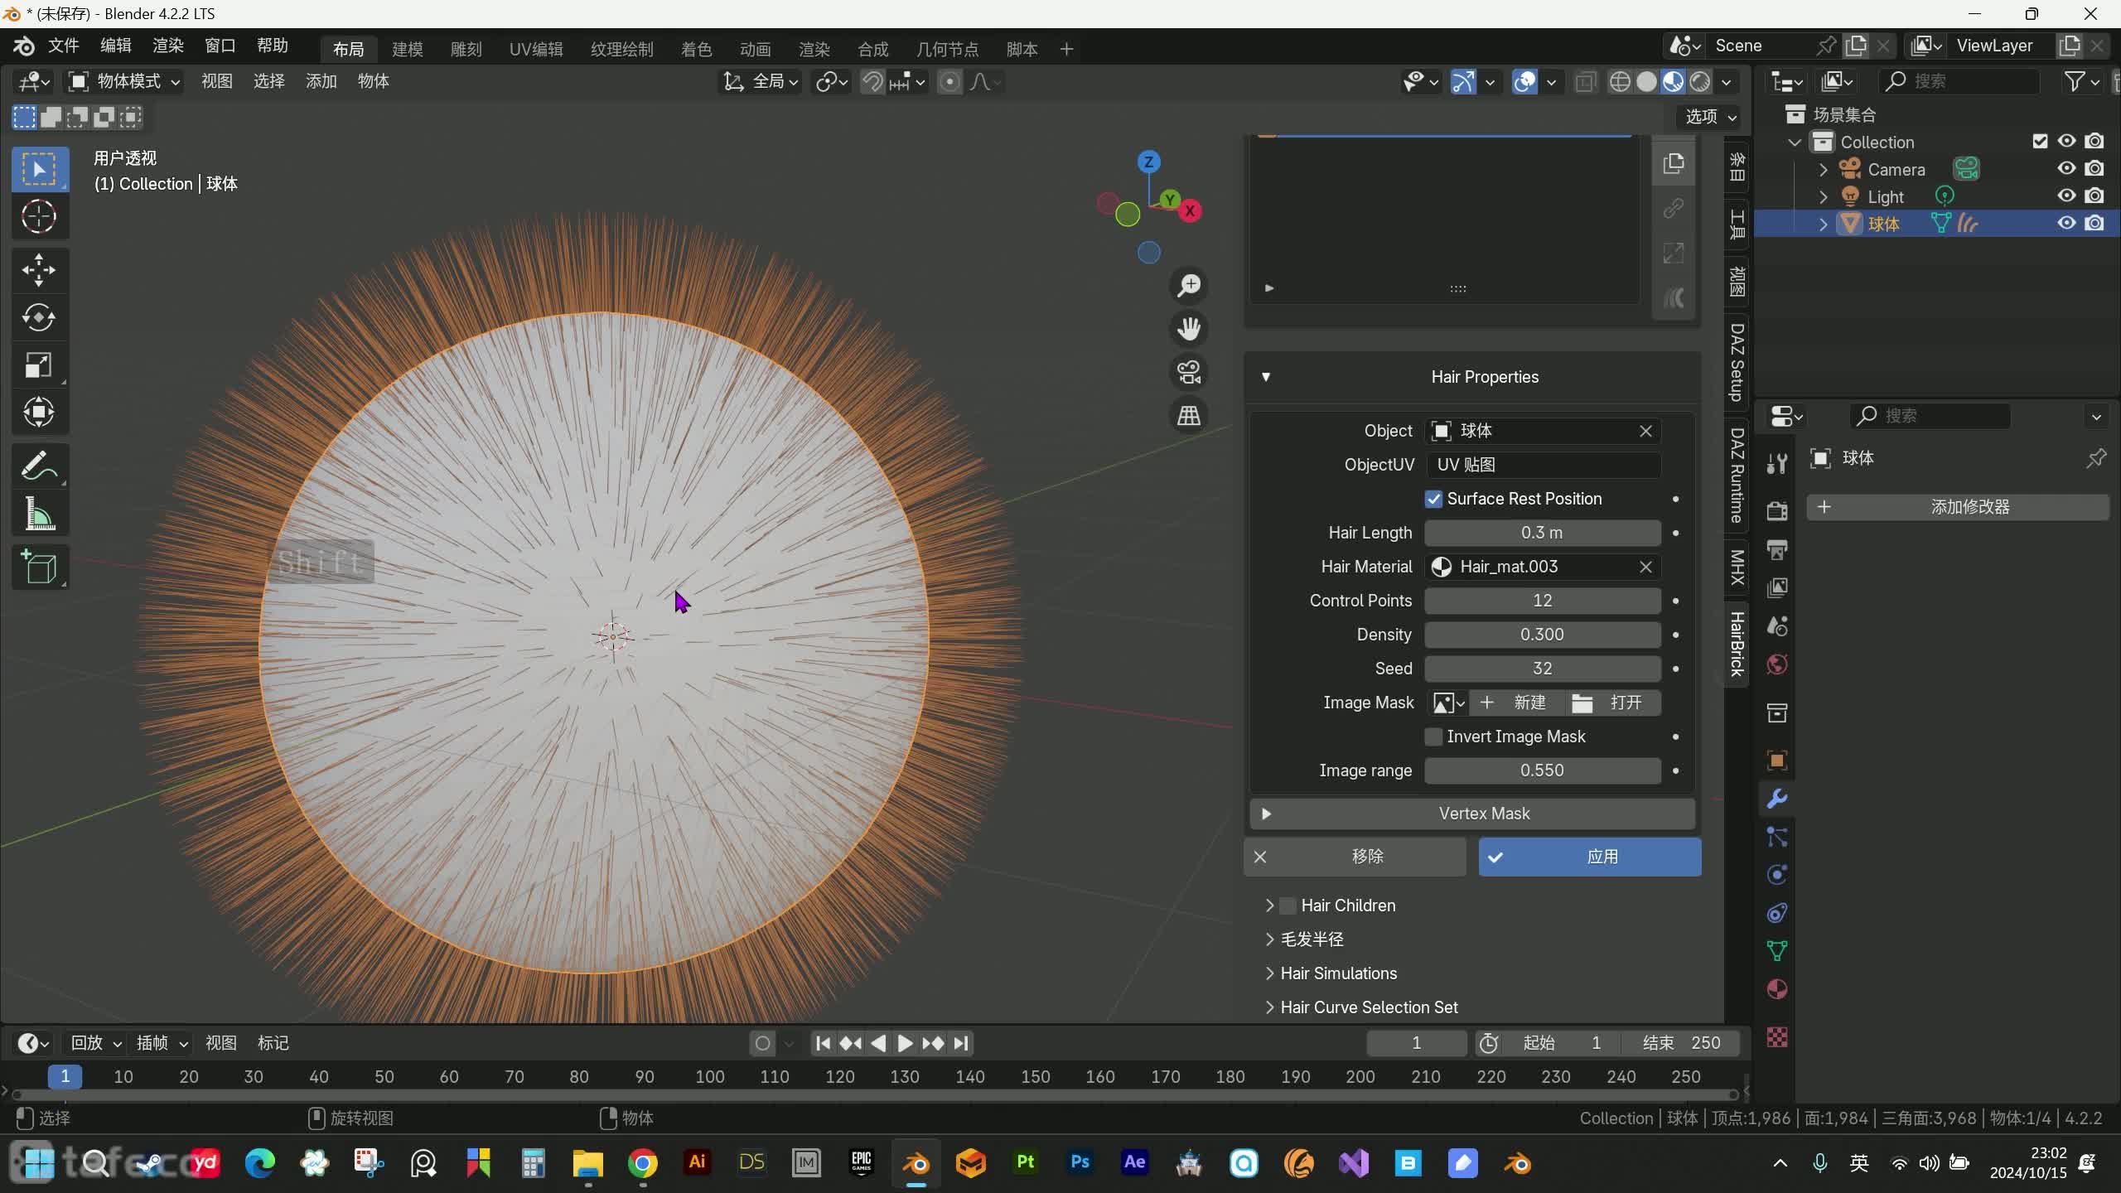Disable rendering of the Camera object
Image resolution: width=2121 pixels, height=1193 pixels.
[x=2094, y=168]
